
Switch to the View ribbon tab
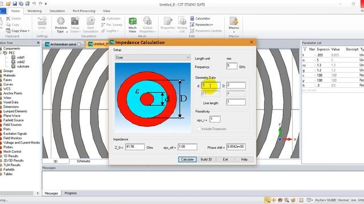(x=106, y=11)
